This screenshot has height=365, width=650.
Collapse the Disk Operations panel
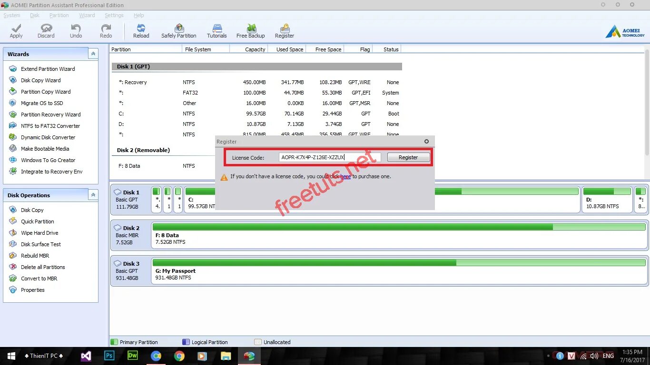click(93, 195)
